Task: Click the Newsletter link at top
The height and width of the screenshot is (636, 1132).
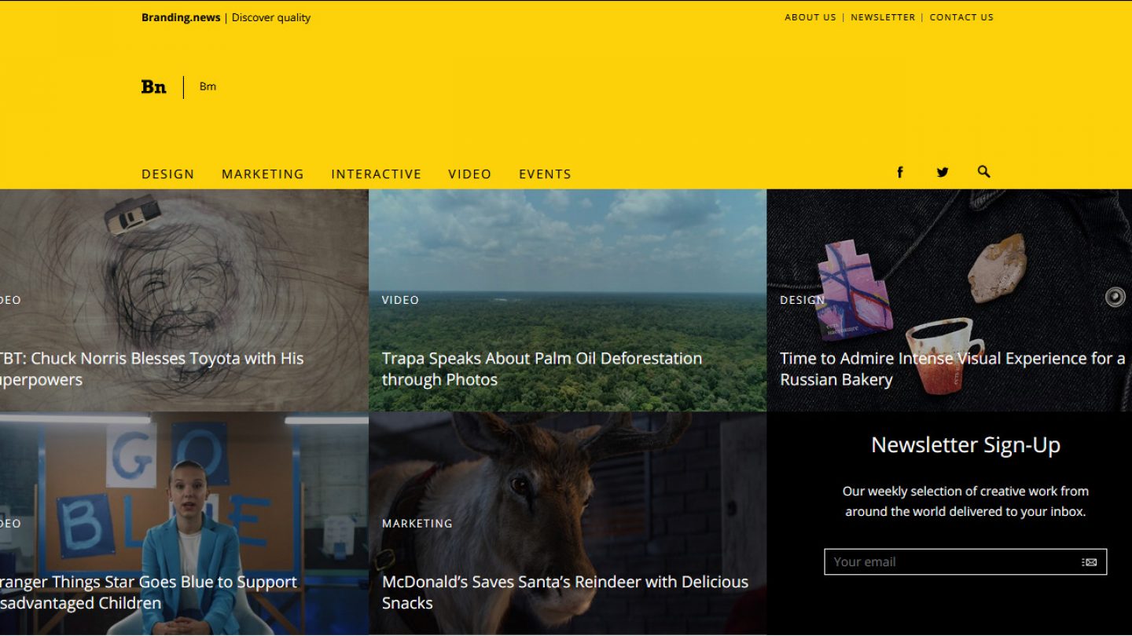Action: click(x=883, y=17)
